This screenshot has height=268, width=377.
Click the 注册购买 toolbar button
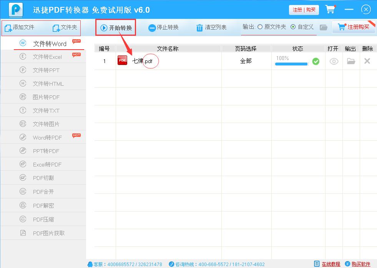354,27
